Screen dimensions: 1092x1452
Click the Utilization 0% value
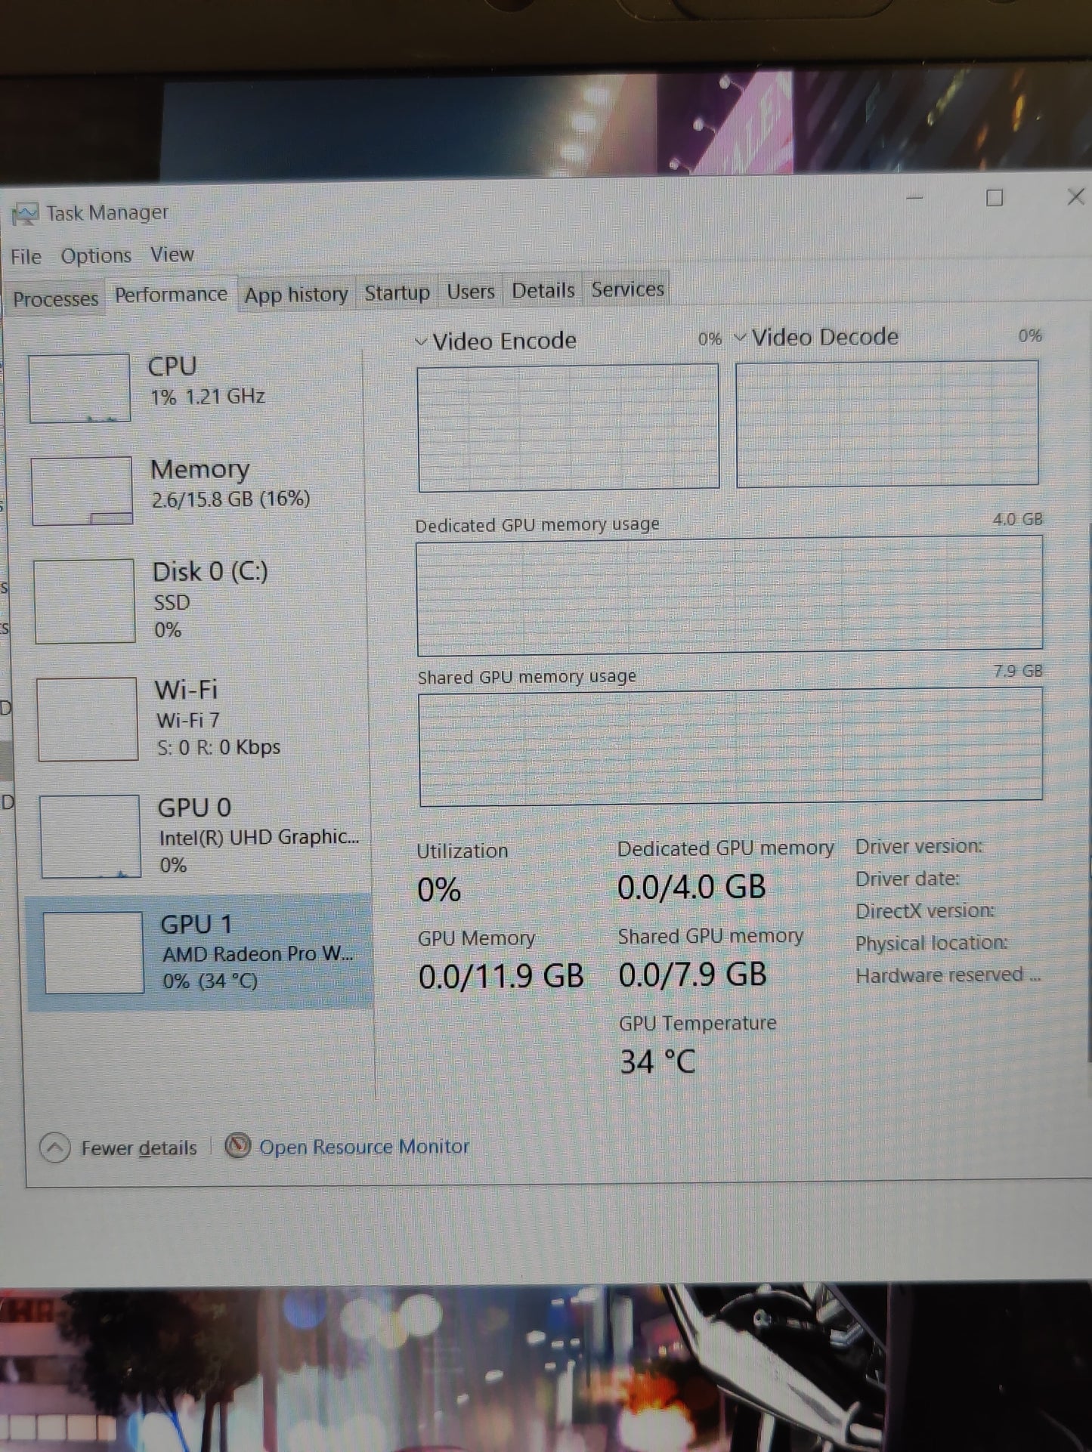pos(439,890)
